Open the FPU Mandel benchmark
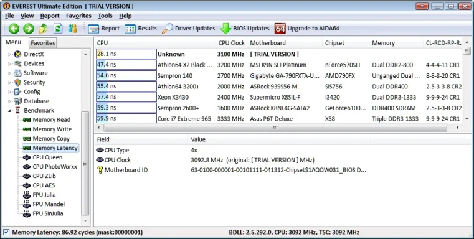 [x=49, y=204]
